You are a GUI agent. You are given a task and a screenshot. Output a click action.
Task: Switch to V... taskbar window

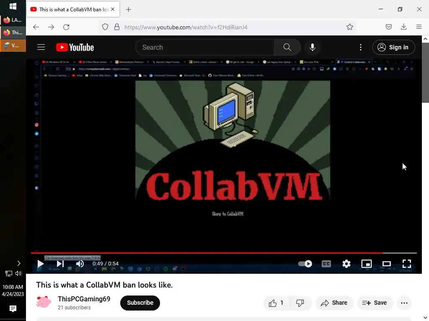[13, 45]
